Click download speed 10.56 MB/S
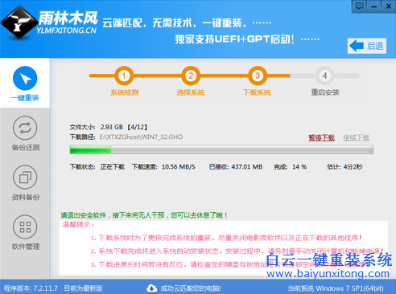 pos(179,167)
